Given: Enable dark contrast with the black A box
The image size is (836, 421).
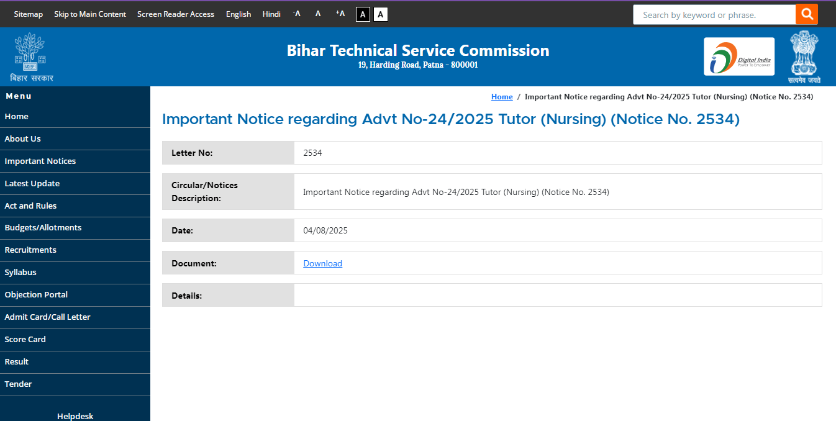Looking at the screenshot, I should tap(362, 14).
